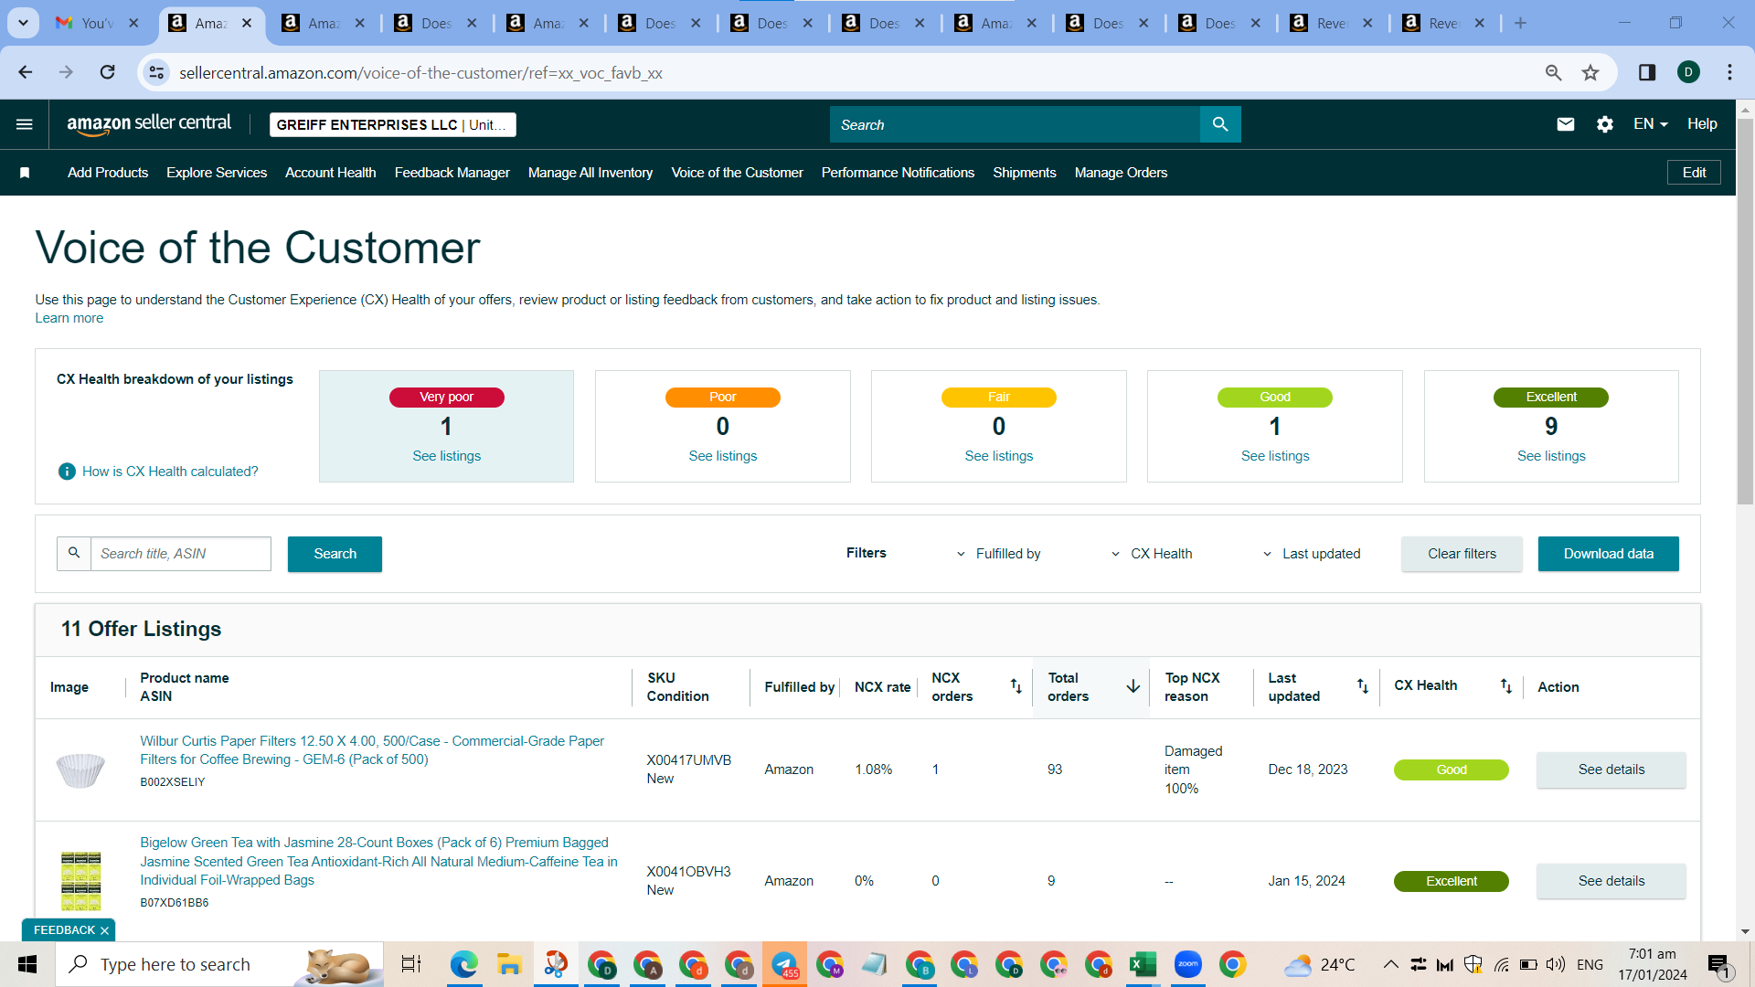This screenshot has width=1755, height=987.
Task: Click See listings under Good
Action: [x=1275, y=456]
